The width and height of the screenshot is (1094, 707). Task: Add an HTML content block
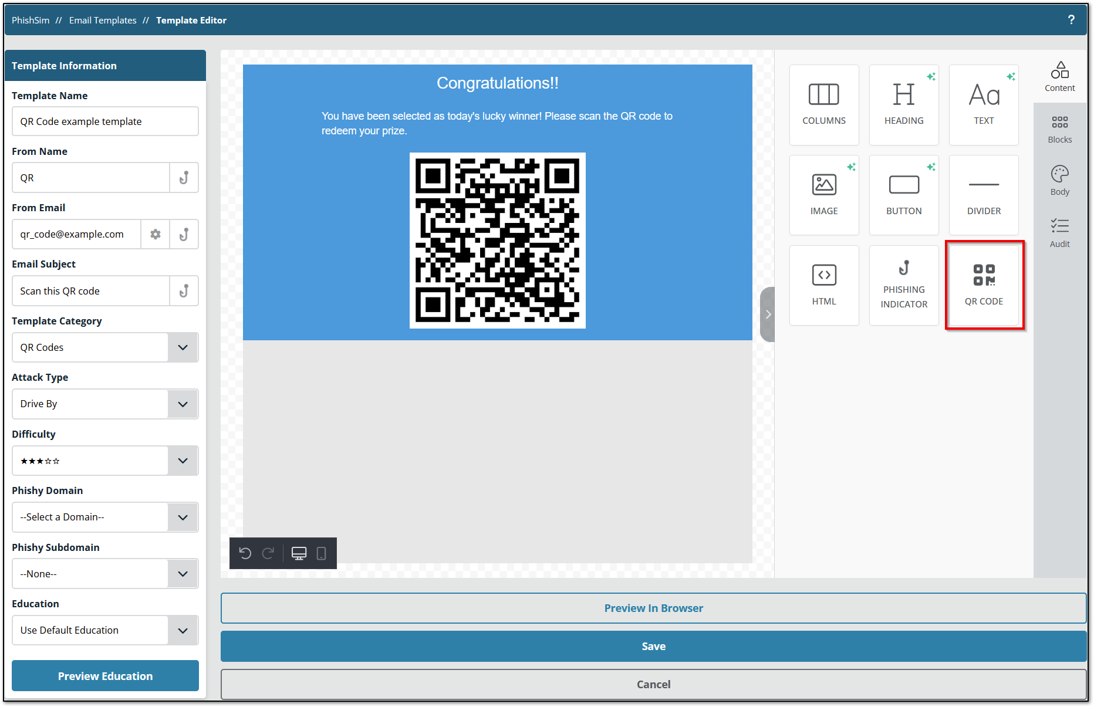(x=823, y=285)
